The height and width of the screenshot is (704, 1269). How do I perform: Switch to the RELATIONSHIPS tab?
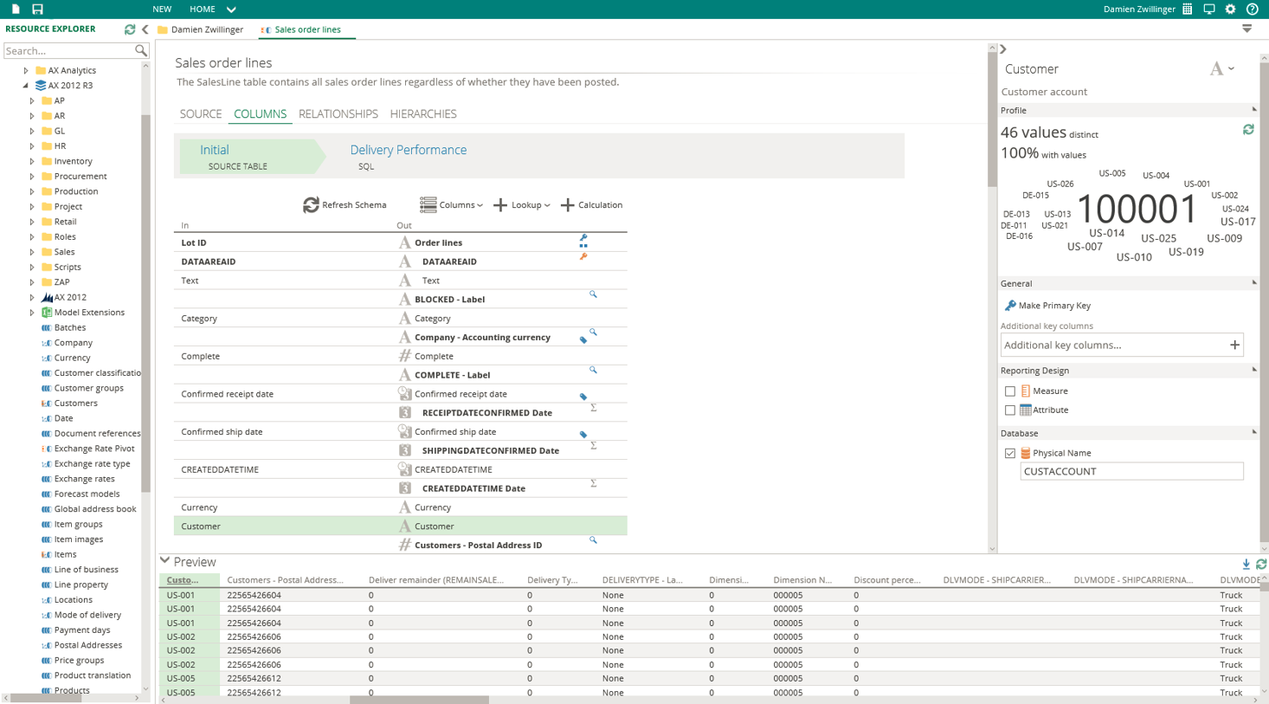click(338, 114)
